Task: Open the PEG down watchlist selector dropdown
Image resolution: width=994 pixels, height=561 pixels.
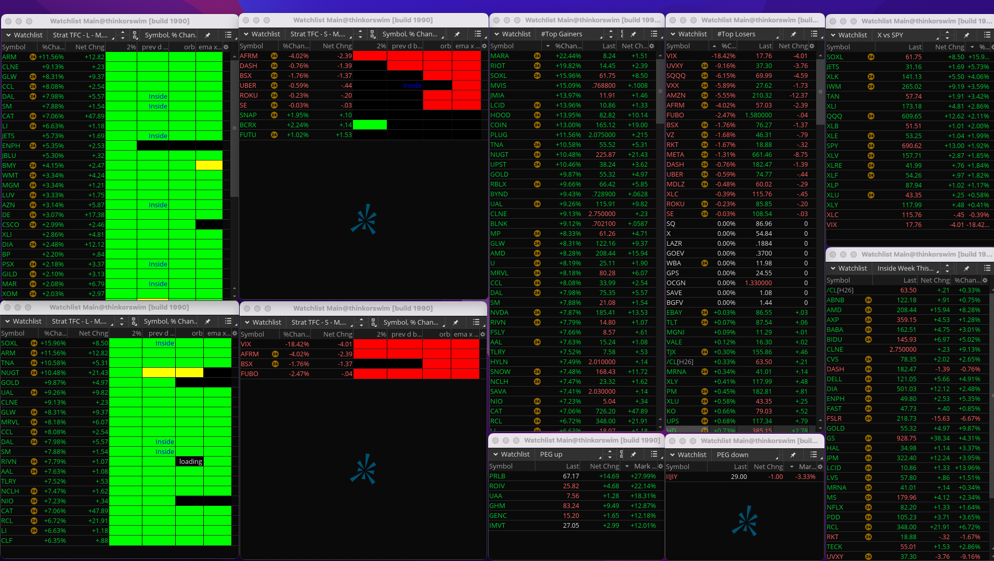Action: (747, 455)
